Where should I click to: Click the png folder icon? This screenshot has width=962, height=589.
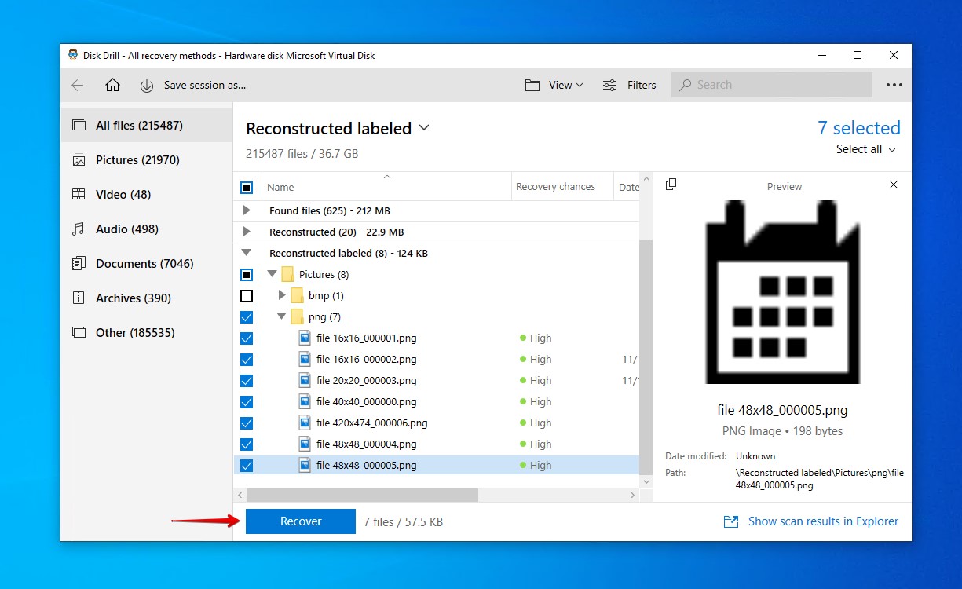(x=297, y=316)
